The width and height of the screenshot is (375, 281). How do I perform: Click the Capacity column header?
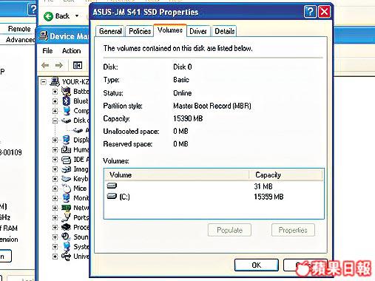(x=286, y=175)
